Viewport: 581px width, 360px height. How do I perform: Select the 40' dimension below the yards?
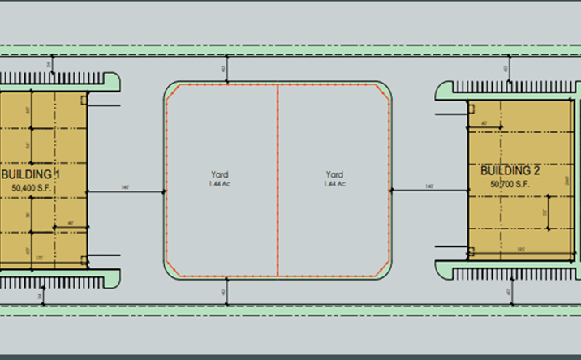point(223,292)
